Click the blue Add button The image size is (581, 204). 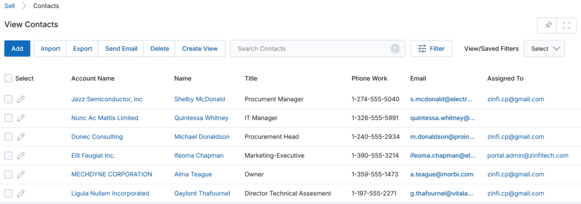18,49
